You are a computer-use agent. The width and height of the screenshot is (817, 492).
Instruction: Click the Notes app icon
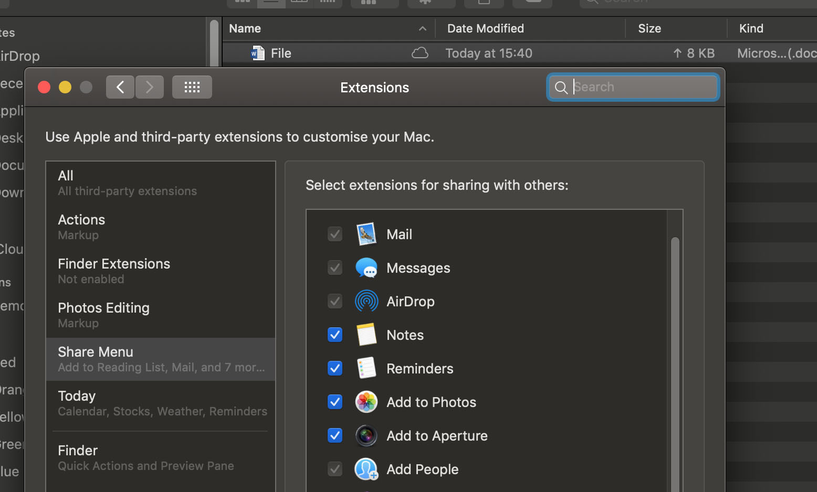click(x=366, y=335)
